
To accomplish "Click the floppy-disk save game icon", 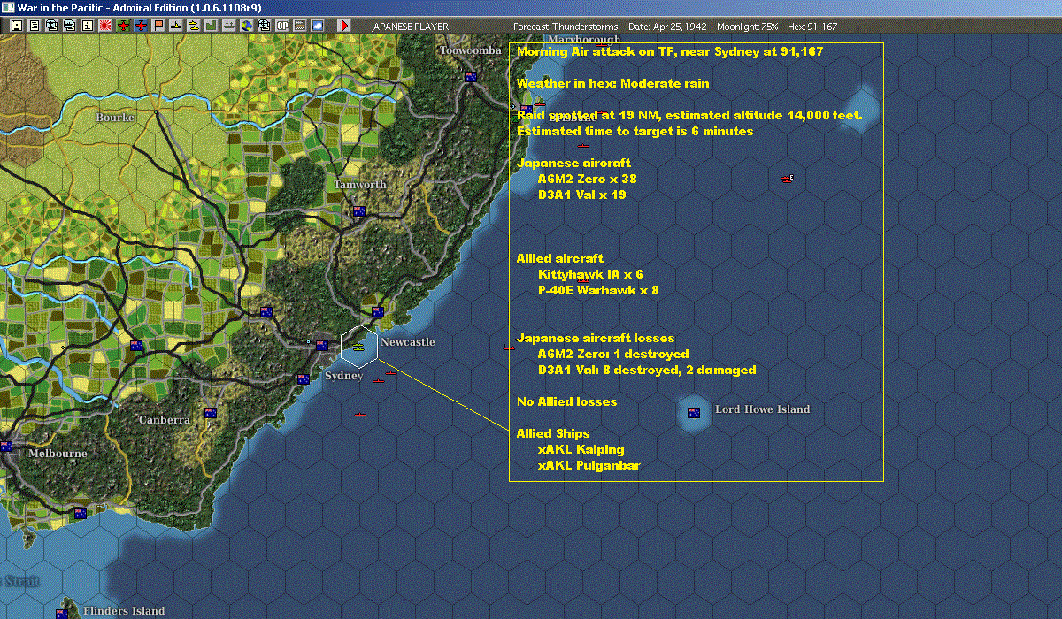I will (17, 26).
